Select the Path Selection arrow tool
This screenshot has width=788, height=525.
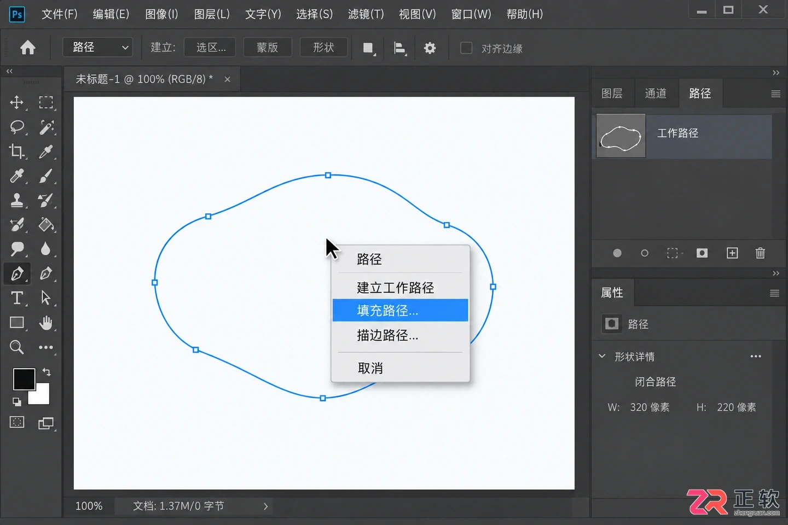46,298
